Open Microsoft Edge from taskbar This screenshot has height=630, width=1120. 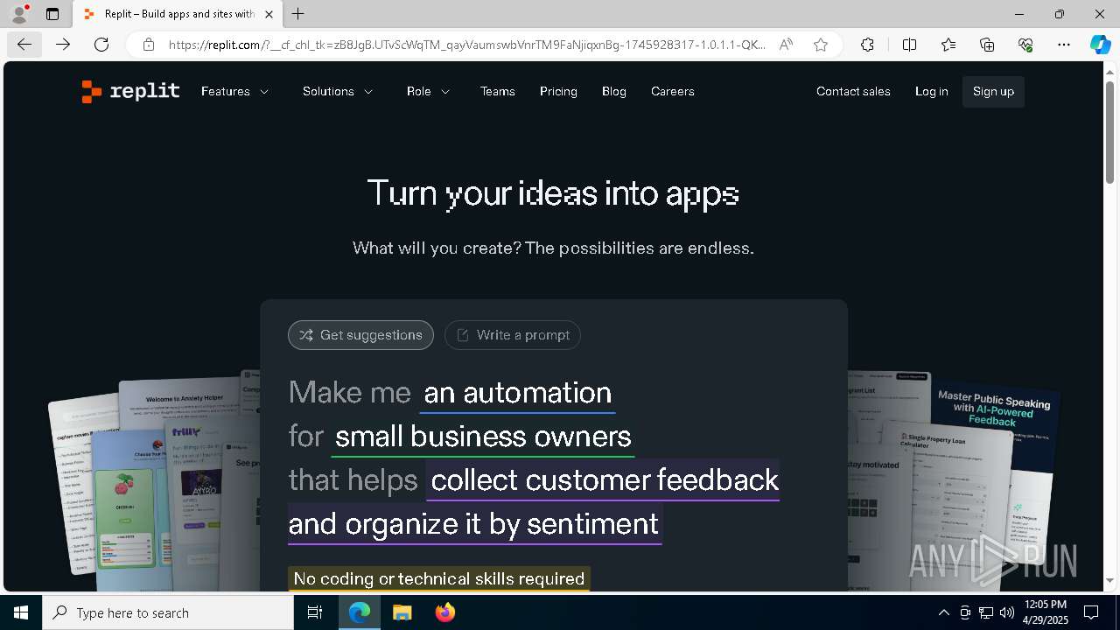(x=360, y=612)
